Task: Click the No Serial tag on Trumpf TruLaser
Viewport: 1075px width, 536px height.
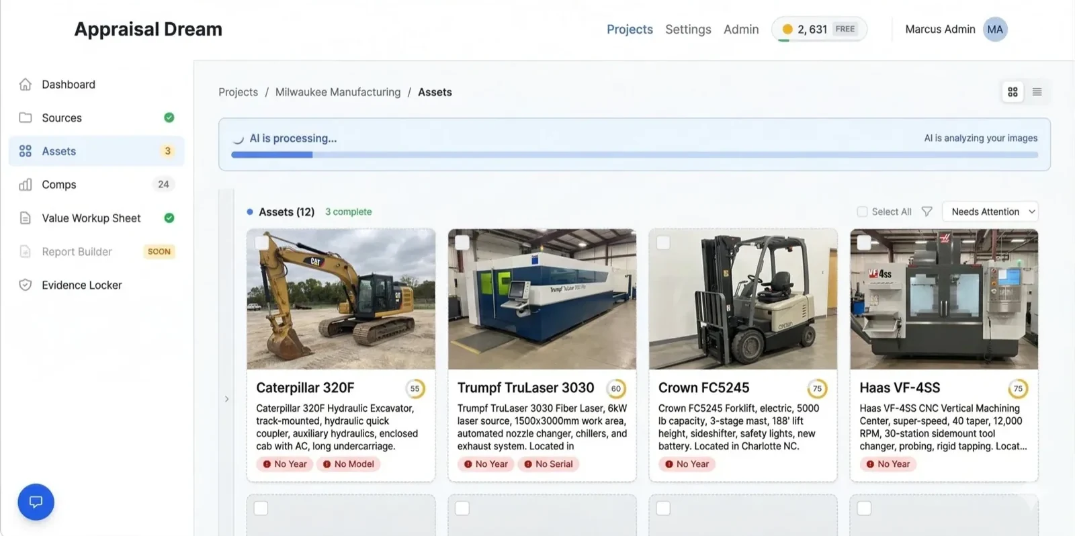Action: click(x=549, y=464)
